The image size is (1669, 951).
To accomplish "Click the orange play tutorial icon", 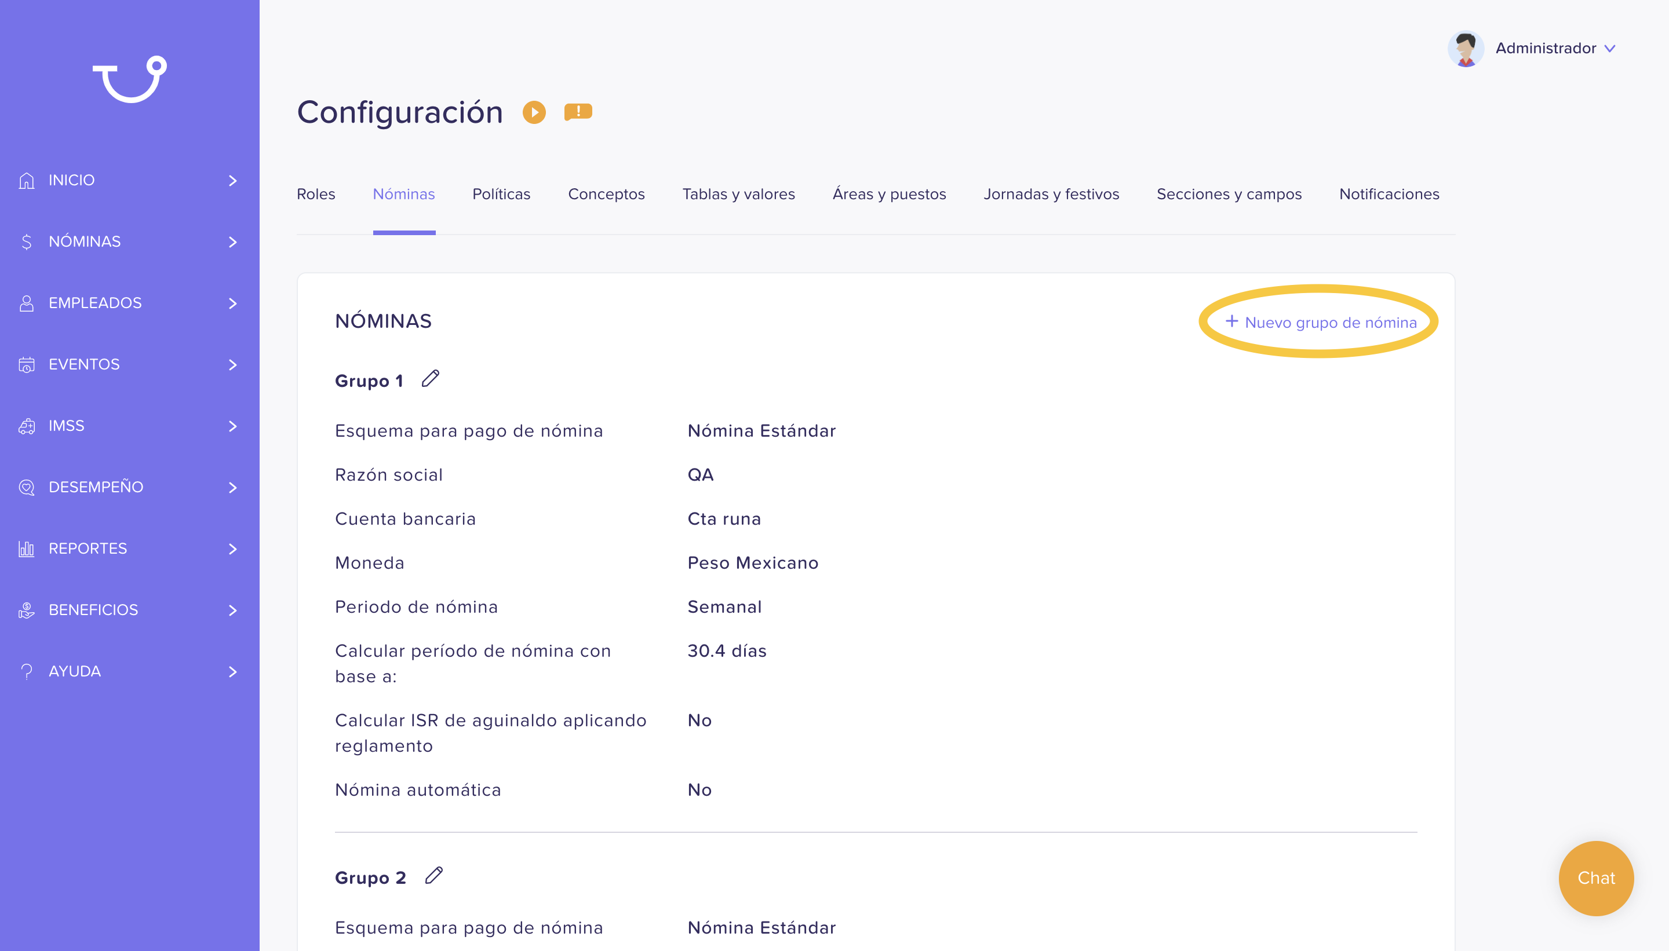I will tap(534, 112).
